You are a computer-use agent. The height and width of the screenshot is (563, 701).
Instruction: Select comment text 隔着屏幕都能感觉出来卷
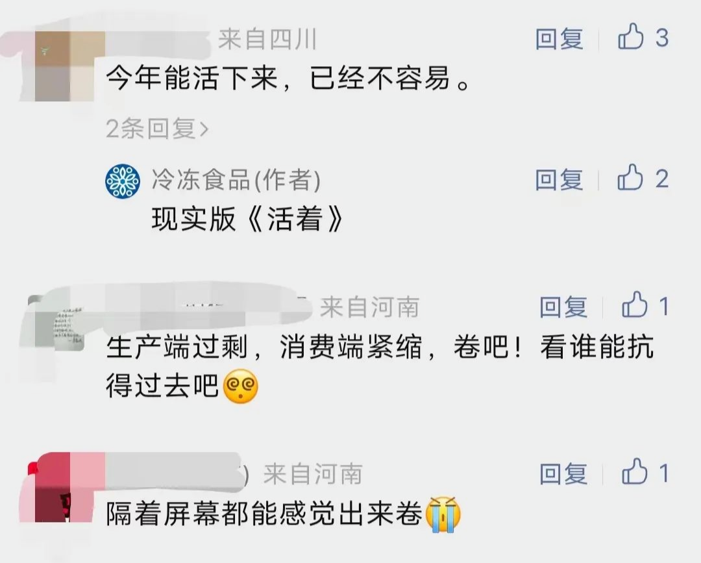tap(264, 514)
